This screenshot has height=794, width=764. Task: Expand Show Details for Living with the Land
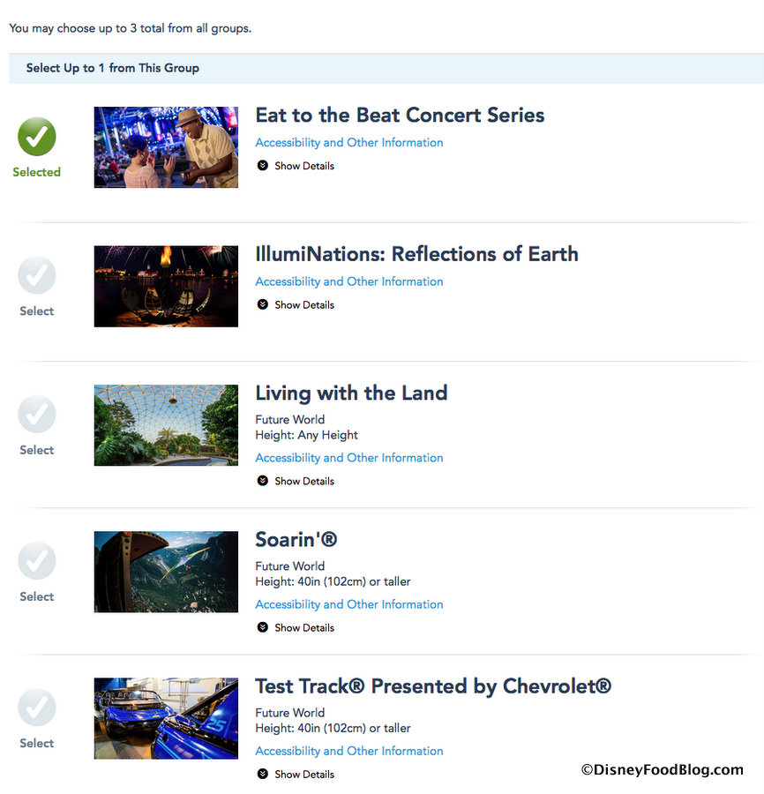pyautogui.click(x=296, y=482)
